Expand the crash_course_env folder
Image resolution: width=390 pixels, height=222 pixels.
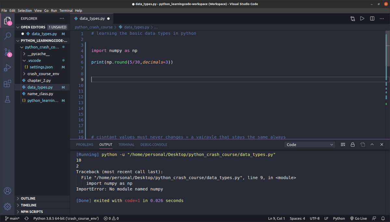42,74
